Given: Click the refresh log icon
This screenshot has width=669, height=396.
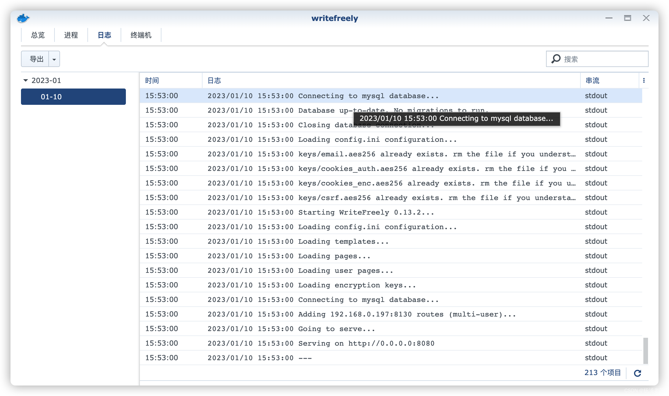Looking at the screenshot, I should click(x=638, y=373).
